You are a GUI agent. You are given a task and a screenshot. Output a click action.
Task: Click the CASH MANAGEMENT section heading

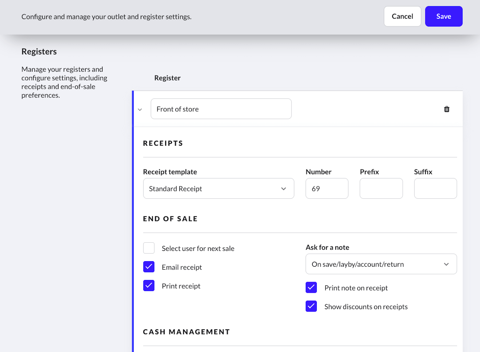[x=186, y=332]
